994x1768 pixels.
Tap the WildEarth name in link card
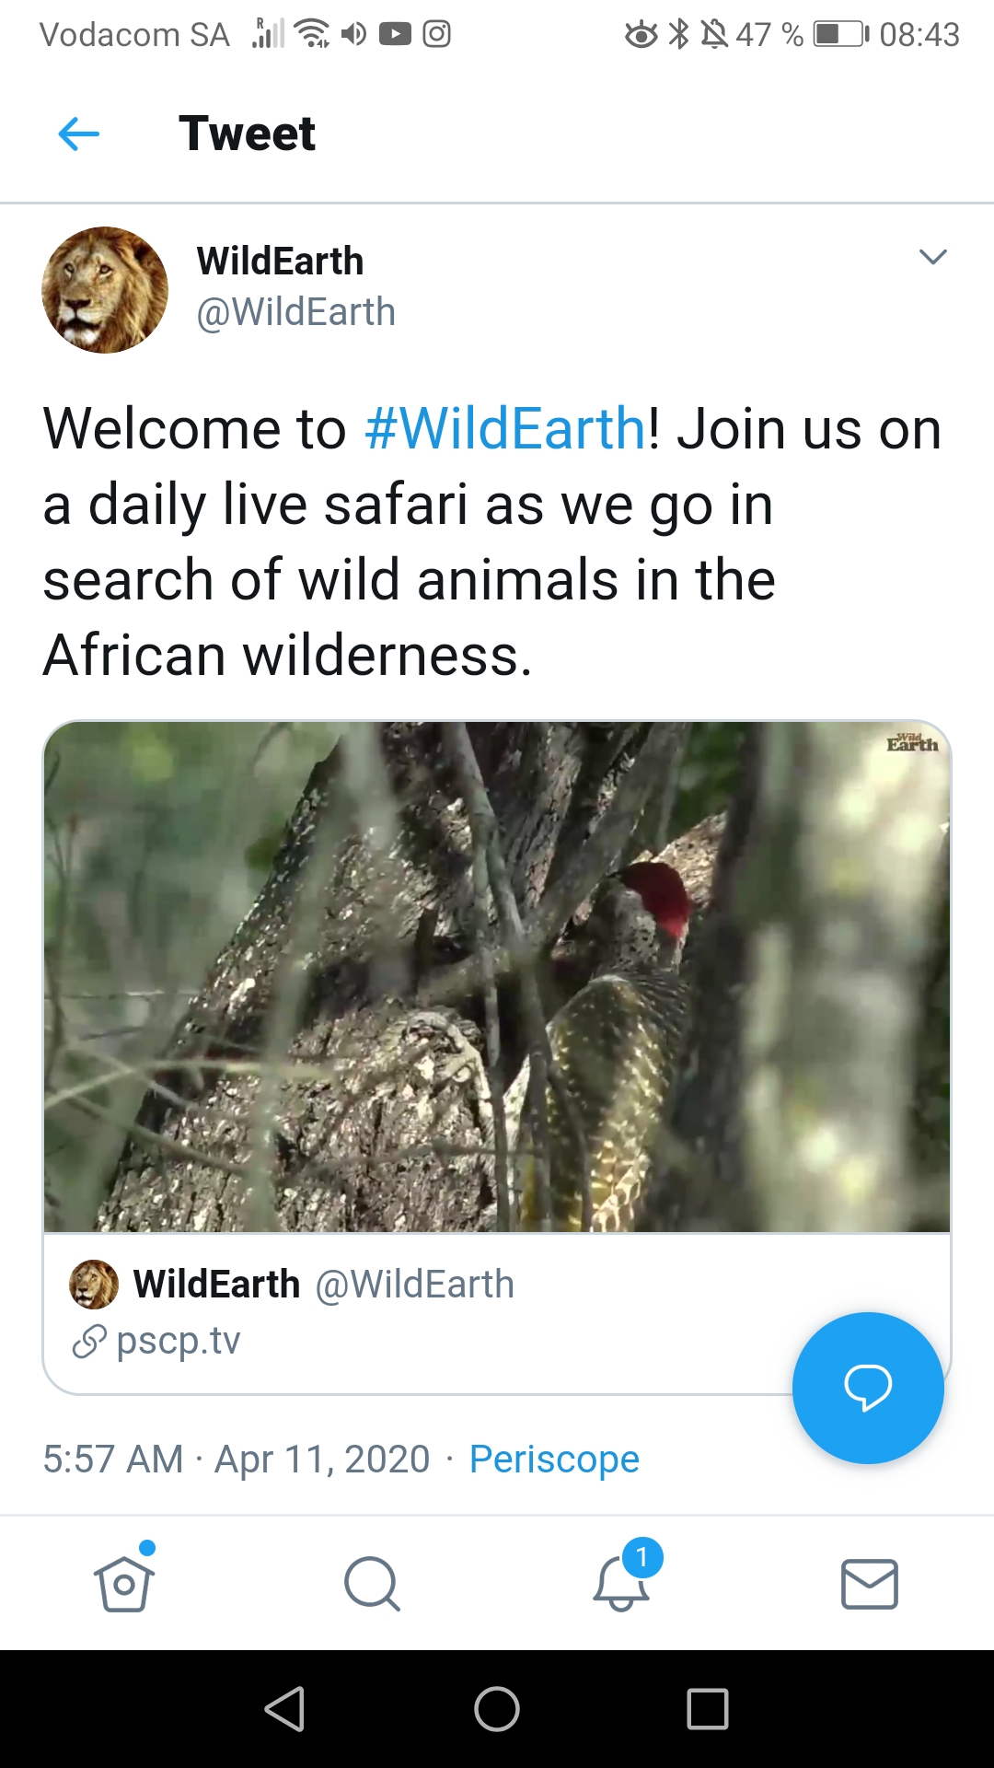pos(217,1285)
